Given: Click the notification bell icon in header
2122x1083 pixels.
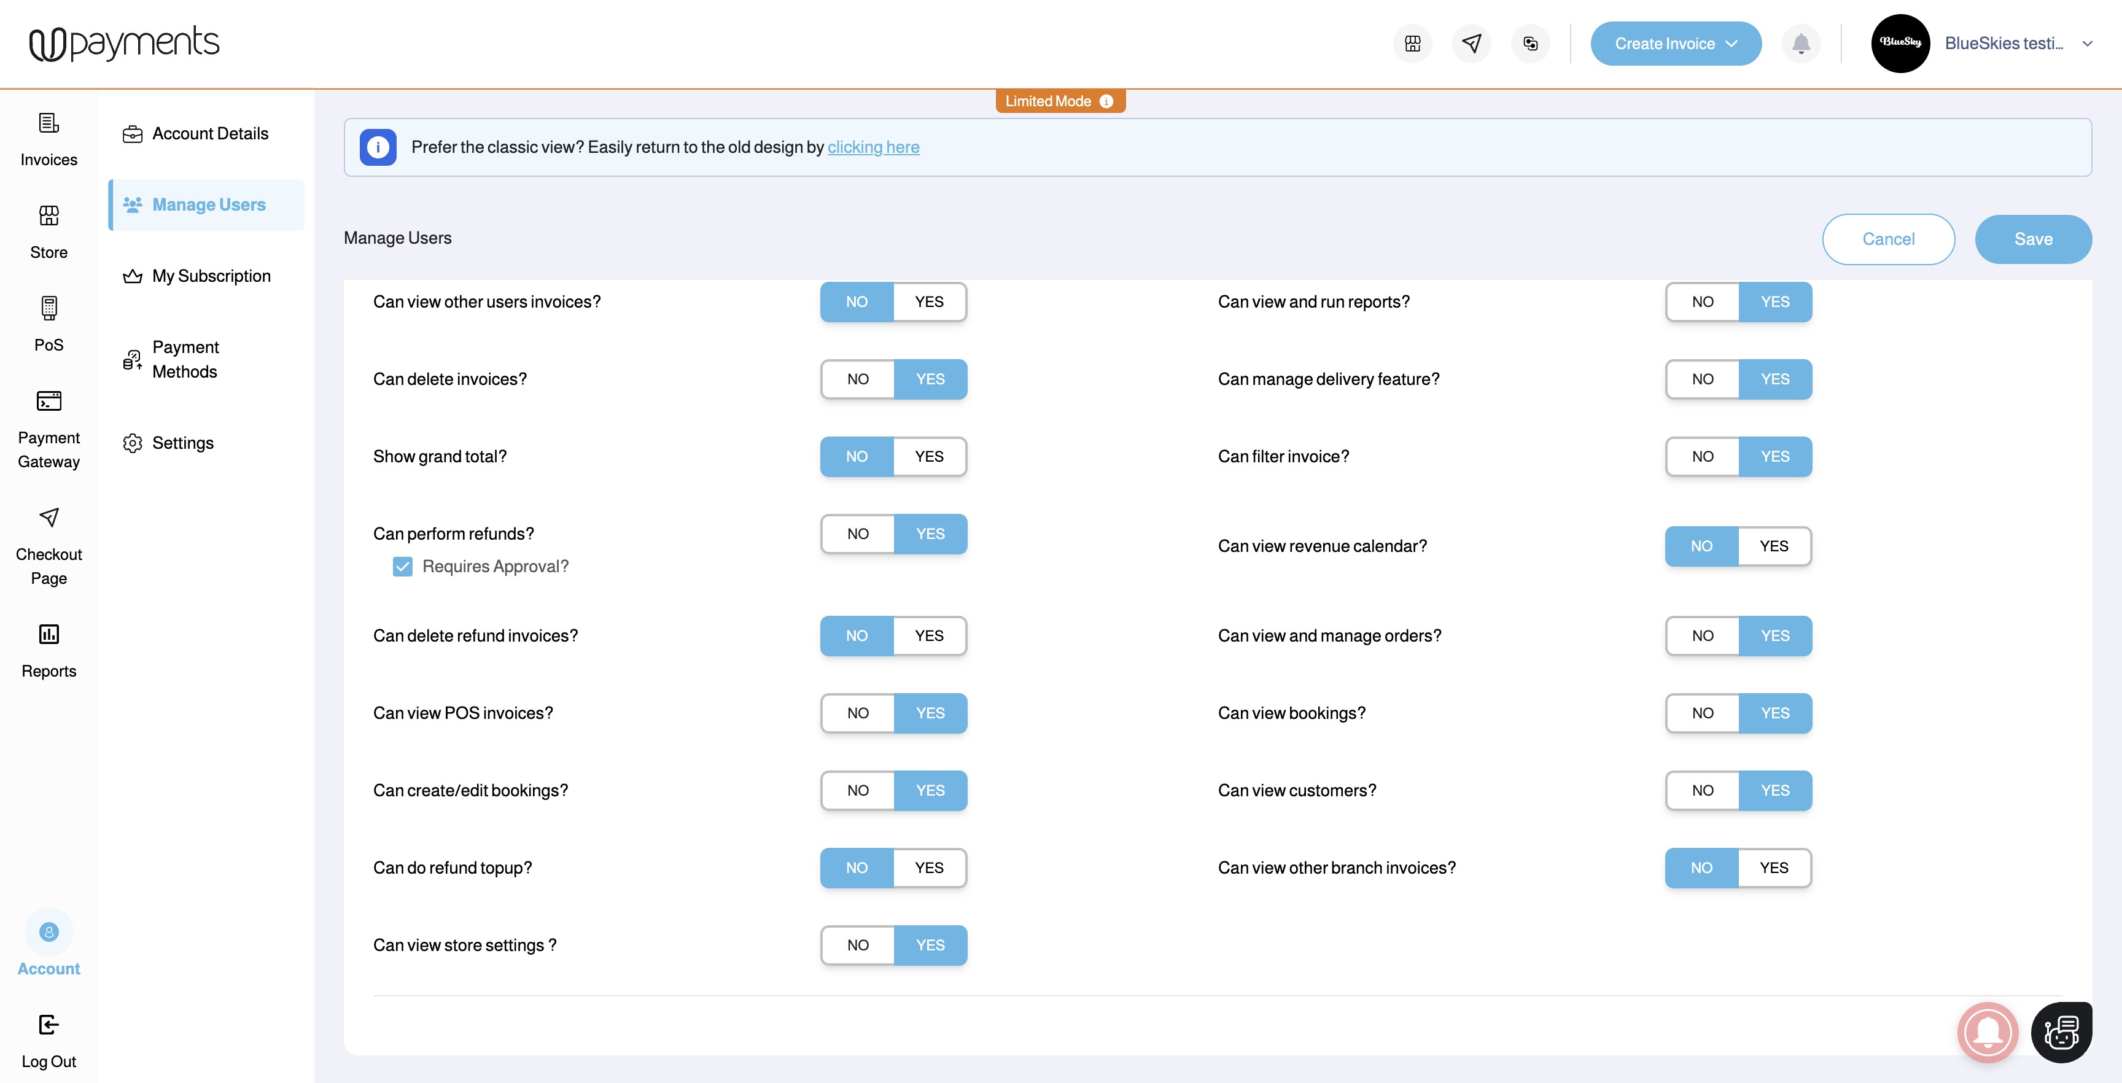Looking at the screenshot, I should point(1801,44).
